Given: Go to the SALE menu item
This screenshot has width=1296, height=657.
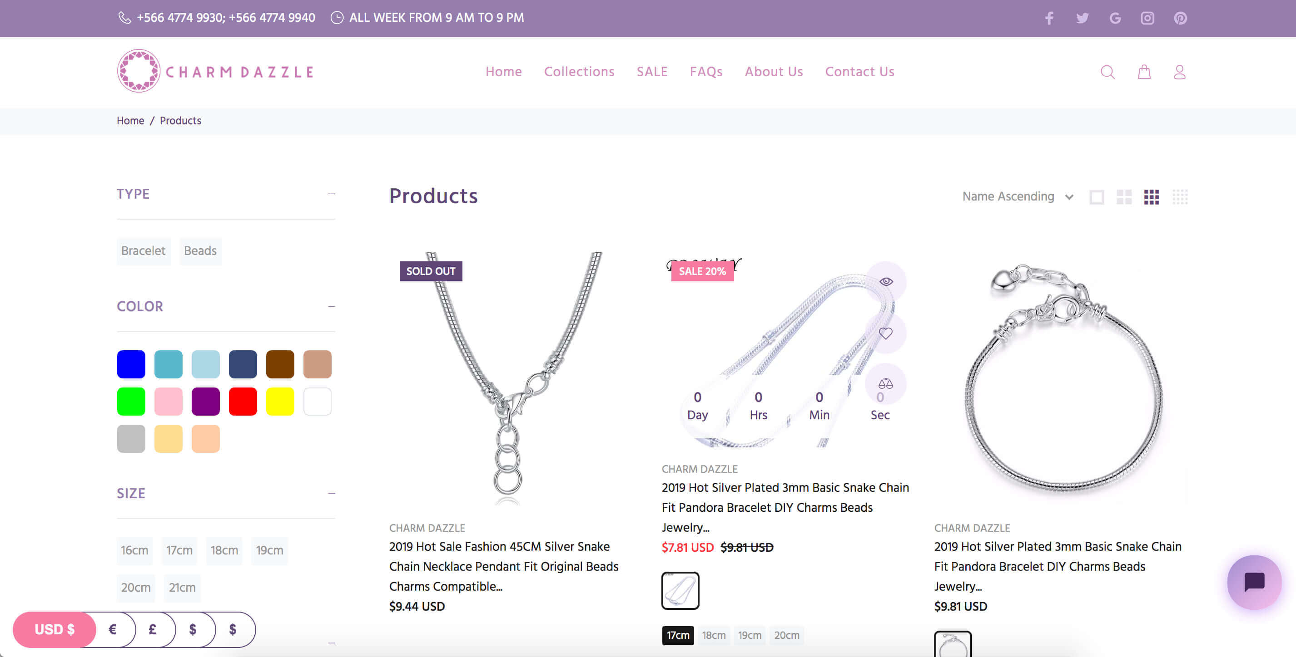Looking at the screenshot, I should [x=652, y=72].
